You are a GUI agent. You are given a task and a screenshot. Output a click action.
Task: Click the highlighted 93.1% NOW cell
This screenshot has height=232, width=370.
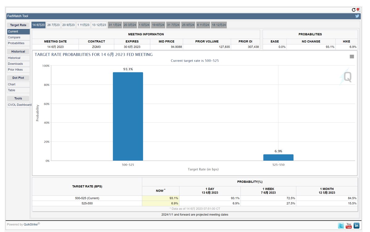(x=161, y=198)
